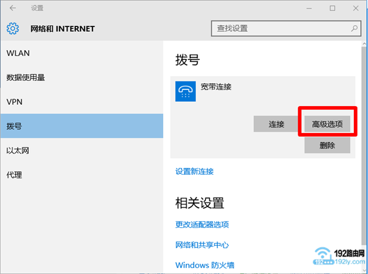The width and height of the screenshot is (368, 274).
Task: Go to the VPN section
Action: (14, 102)
